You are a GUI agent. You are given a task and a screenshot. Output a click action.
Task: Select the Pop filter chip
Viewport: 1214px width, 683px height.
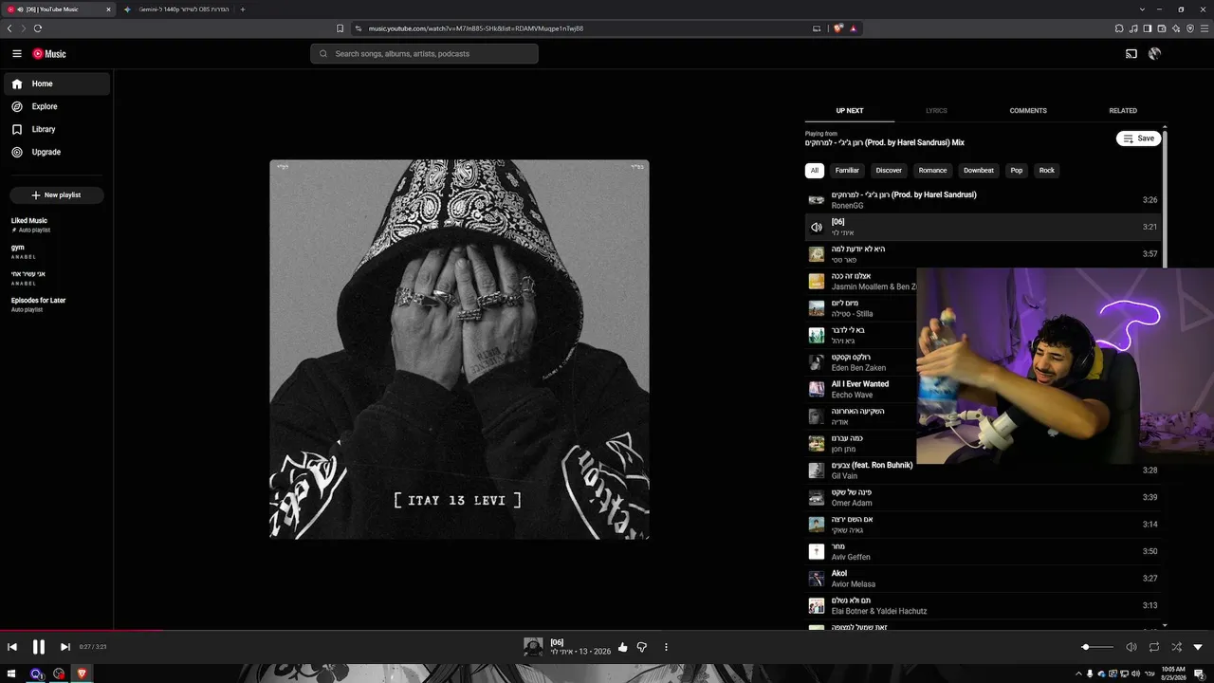[1017, 171]
